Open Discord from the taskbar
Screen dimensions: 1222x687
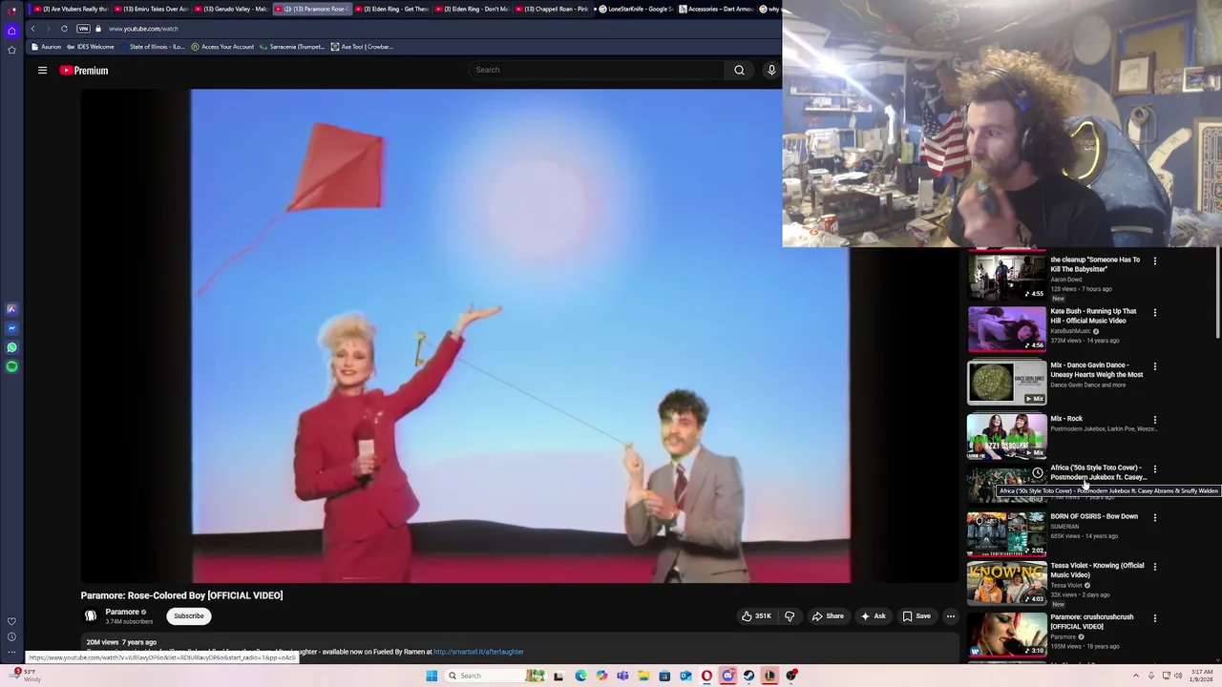coord(727,676)
